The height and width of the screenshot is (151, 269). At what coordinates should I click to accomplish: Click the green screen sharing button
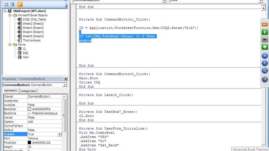[265, 47]
